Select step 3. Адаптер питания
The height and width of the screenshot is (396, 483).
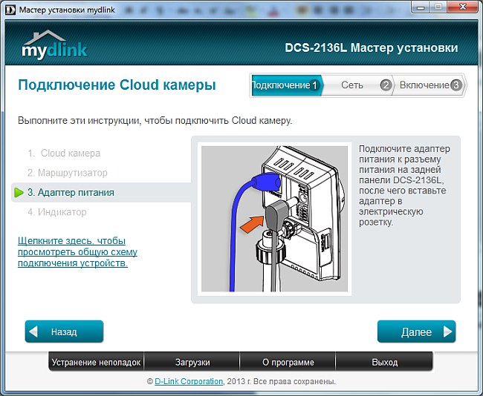point(71,193)
